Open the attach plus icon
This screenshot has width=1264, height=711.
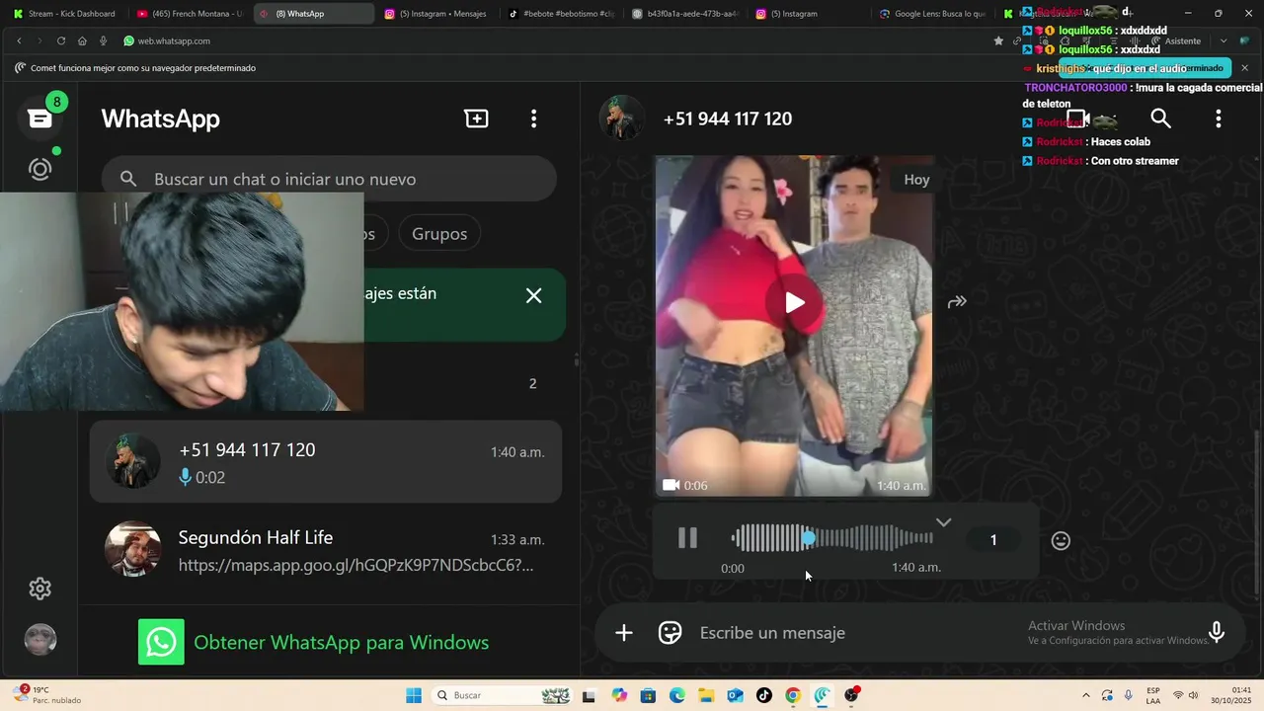click(624, 633)
